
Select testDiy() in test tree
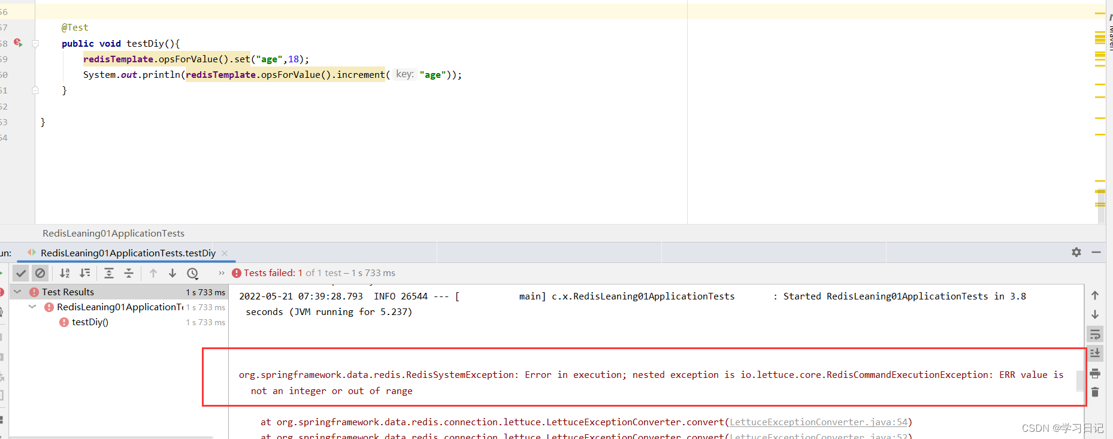click(x=90, y=322)
